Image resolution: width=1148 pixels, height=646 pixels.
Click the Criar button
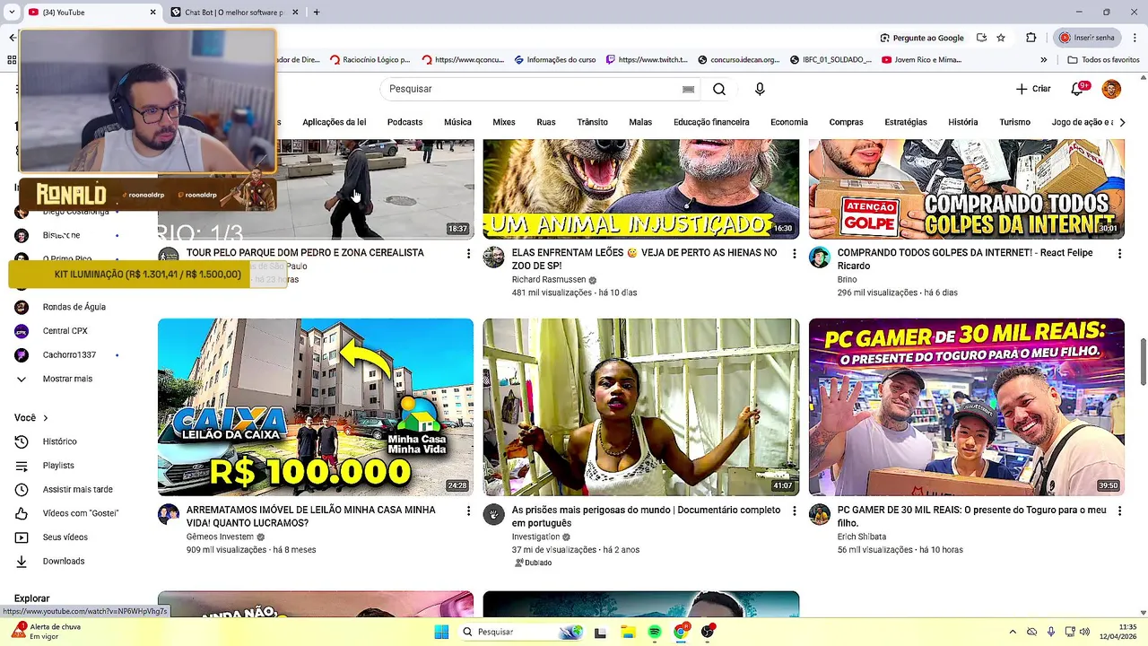1032,89
